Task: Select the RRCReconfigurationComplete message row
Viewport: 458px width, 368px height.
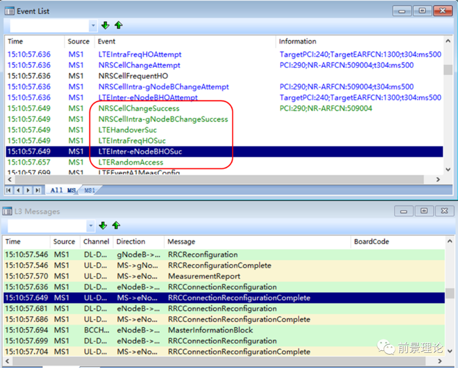Action: pyautogui.click(x=224, y=266)
